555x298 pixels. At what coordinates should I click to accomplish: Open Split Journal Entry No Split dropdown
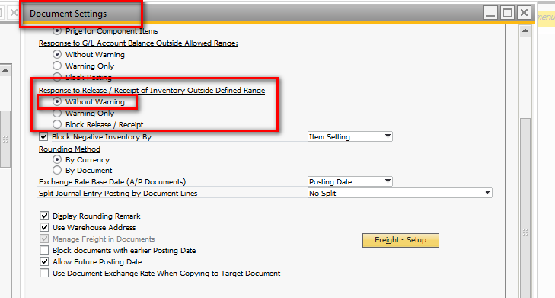(x=400, y=193)
